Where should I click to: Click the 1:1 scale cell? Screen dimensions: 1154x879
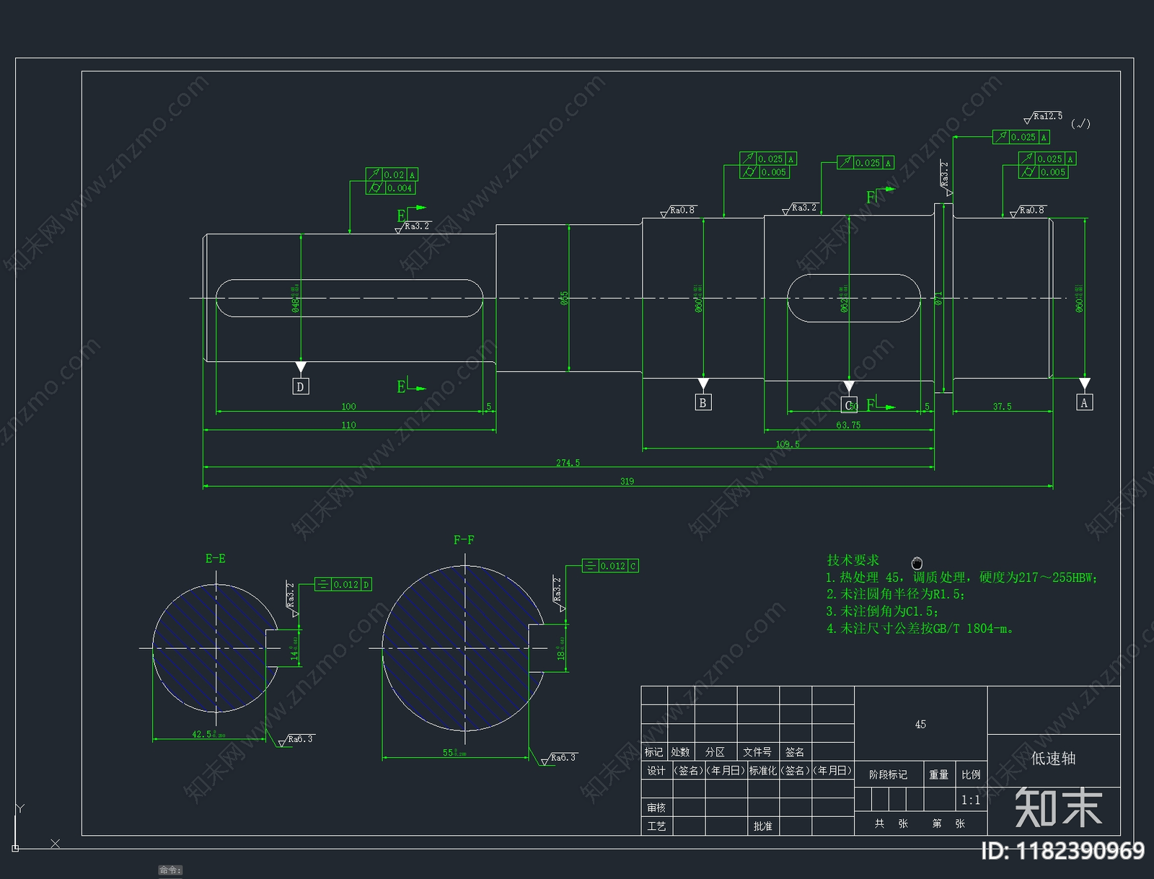tap(970, 800)
